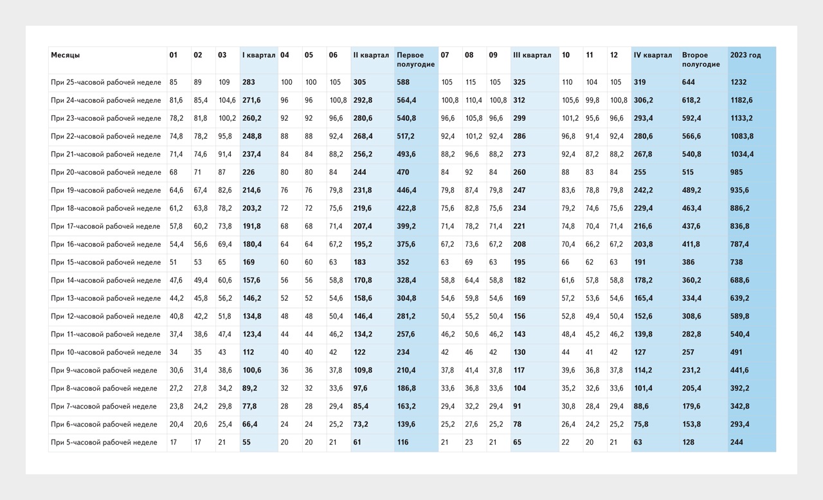The width and height of the screenshot is (823, 500).
Task: Click I квартал value '283' in 25-hour row
Action: click(249, 82)
